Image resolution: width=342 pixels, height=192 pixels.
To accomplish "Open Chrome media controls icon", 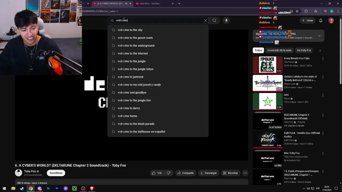I will pos(325,11).
